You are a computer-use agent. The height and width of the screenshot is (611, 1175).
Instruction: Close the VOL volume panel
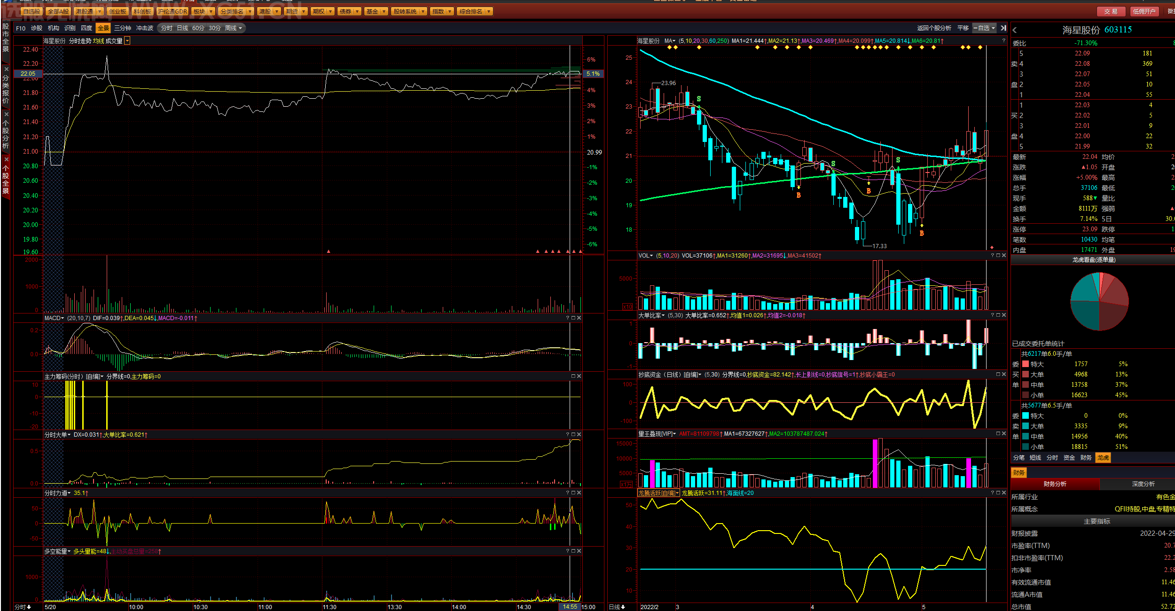pos(1003,256)
